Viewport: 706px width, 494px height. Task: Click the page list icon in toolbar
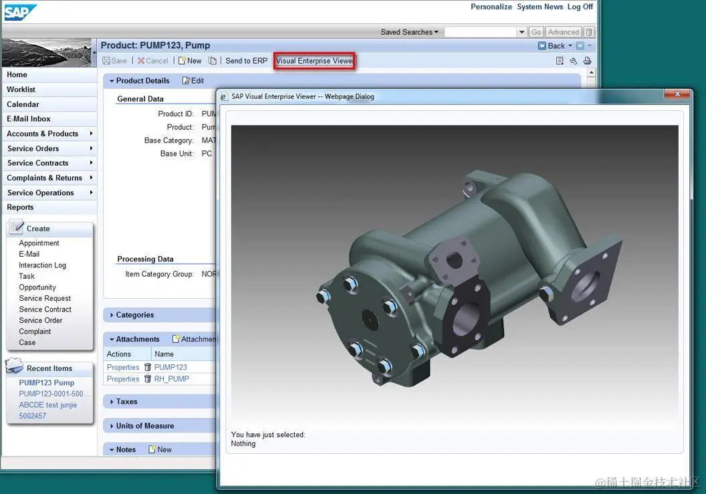(560, 61)
